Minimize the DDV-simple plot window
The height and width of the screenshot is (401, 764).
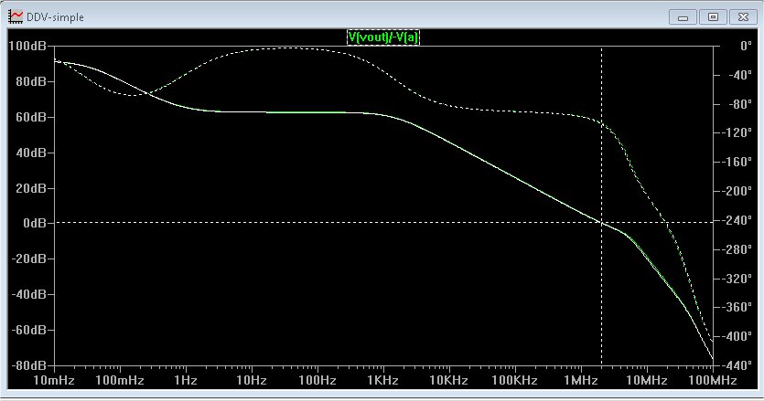[x=683, y=17]
